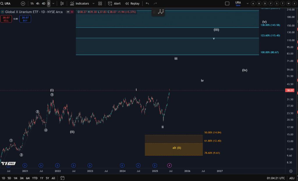Click Global X Uranium ETF chart title
The image size is (298, 181).
click(34, 12)
